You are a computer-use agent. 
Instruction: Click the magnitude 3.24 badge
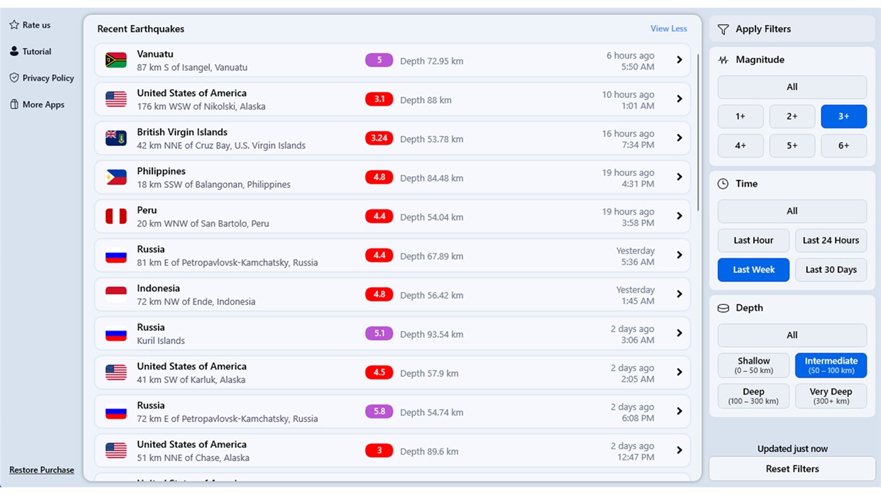tap(379, 138)
